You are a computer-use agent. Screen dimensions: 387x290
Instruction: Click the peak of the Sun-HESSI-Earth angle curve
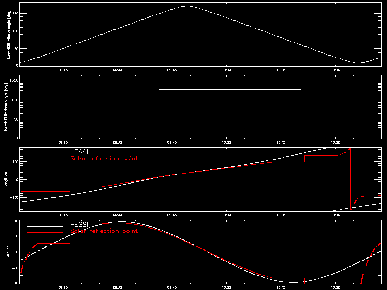187,6
